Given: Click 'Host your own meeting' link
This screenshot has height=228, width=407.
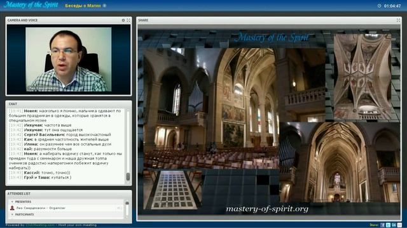Looking at the screenshot, I should 78,225.
